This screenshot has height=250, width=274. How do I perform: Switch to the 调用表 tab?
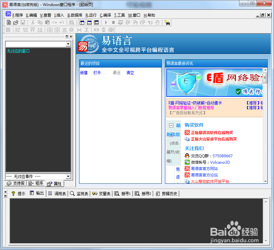(57, 194)
